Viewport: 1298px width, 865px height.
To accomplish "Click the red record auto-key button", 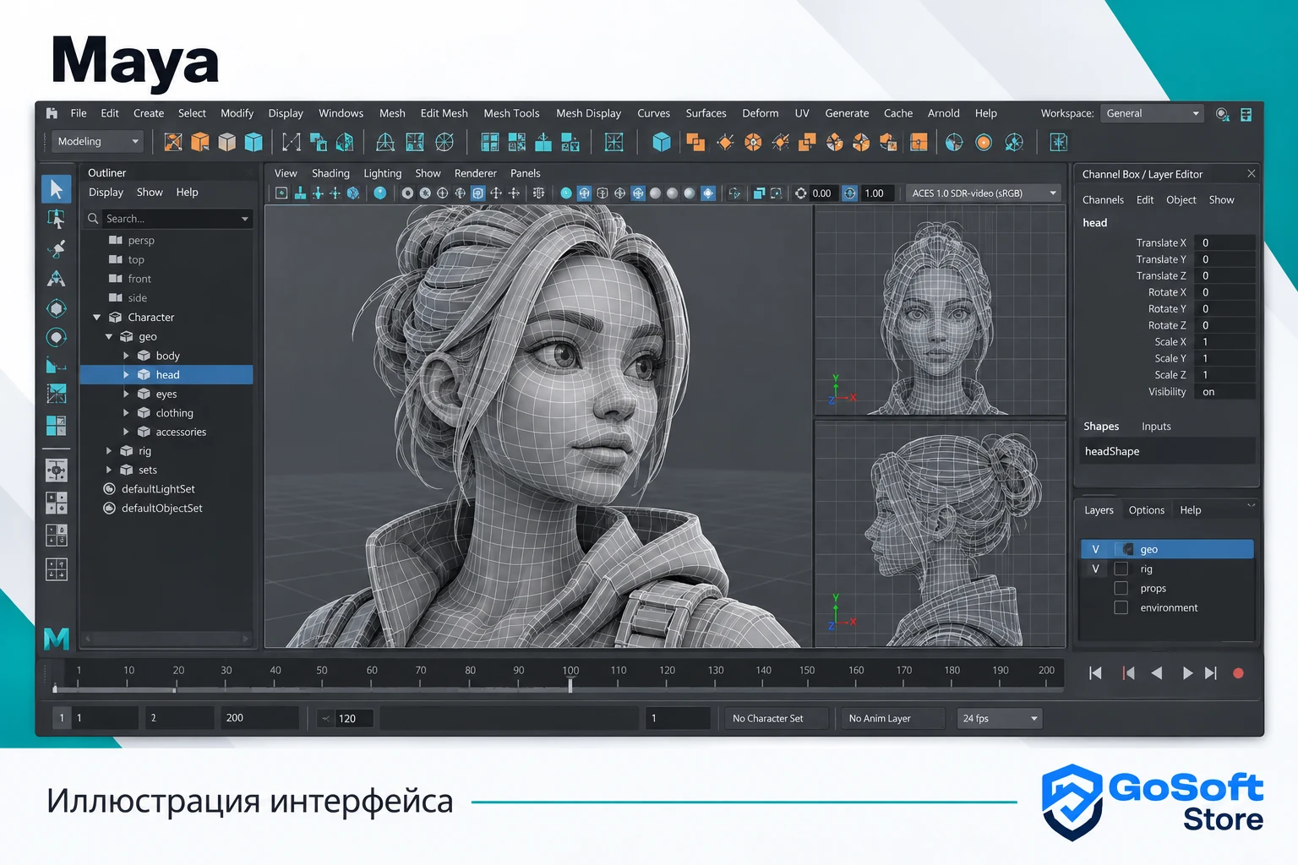I will 1238,673.
